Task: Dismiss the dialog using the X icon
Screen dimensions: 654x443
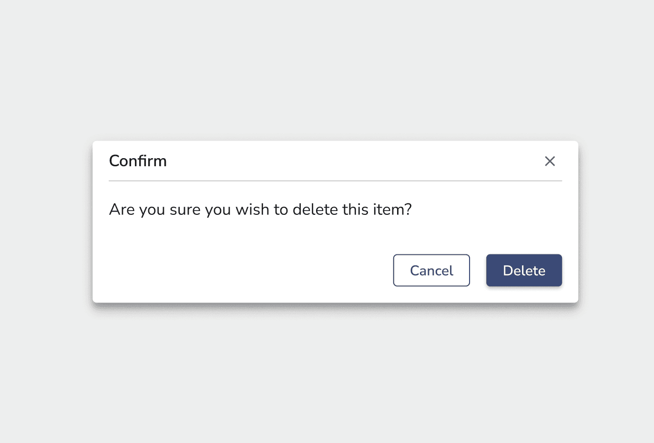Action: (550, 161)
